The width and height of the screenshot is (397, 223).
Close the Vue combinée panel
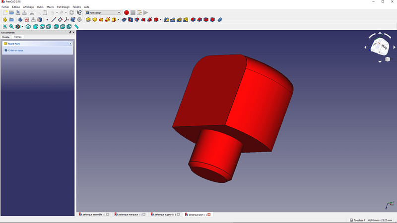pyautogui.click(x=73, y=32)
